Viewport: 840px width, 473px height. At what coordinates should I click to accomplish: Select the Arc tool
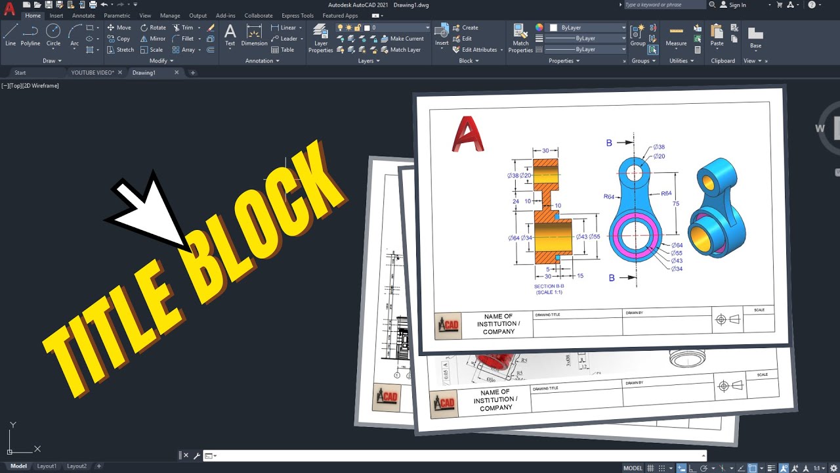point(75,35)
